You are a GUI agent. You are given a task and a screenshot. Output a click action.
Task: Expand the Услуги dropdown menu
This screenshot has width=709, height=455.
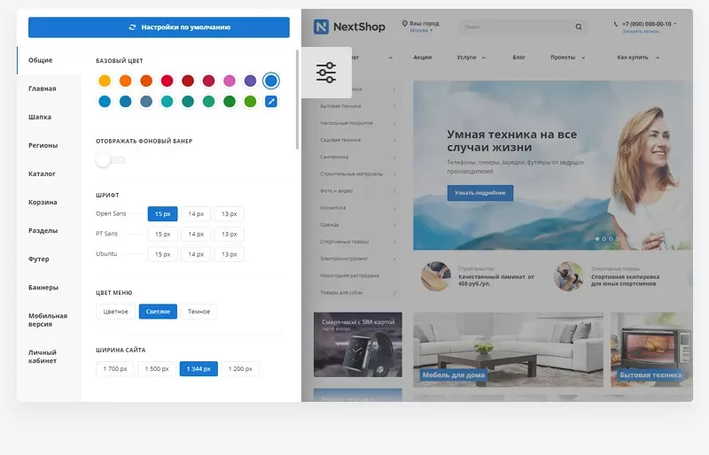click(x=471, y=58)
